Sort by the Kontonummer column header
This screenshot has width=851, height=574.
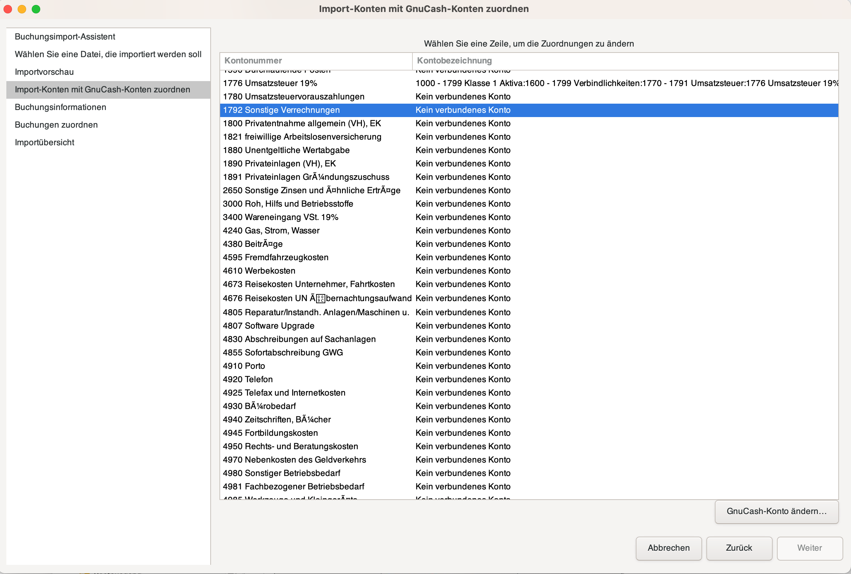pos(316,61)
